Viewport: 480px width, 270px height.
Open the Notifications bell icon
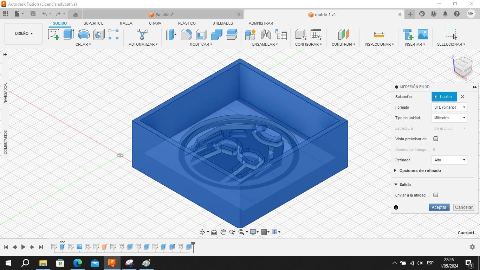[445, 14]
